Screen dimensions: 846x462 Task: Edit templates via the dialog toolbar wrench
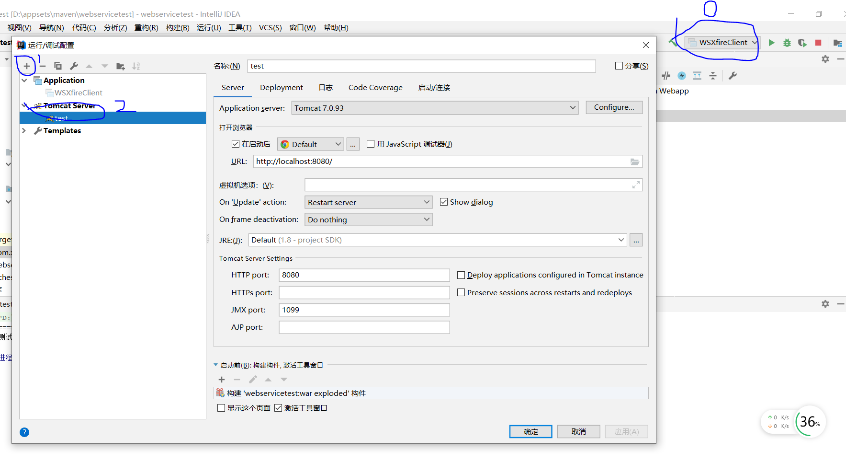(74, 66)
